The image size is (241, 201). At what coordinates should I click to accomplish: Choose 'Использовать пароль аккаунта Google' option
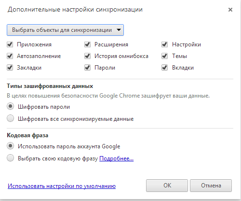(x=11, y=146)
